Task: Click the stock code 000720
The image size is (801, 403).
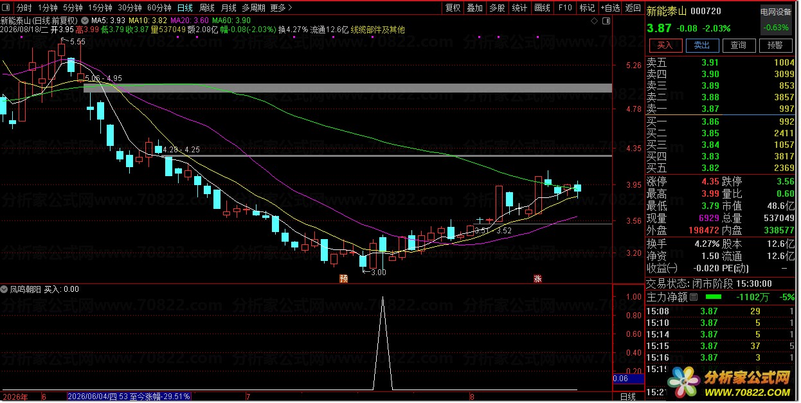Action: click(707, 11)
